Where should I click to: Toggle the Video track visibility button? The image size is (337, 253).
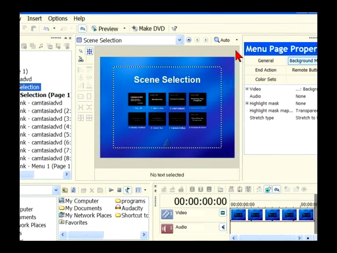coord(223,213)
